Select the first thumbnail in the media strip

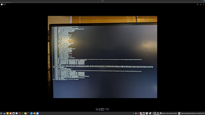point(97,109)
